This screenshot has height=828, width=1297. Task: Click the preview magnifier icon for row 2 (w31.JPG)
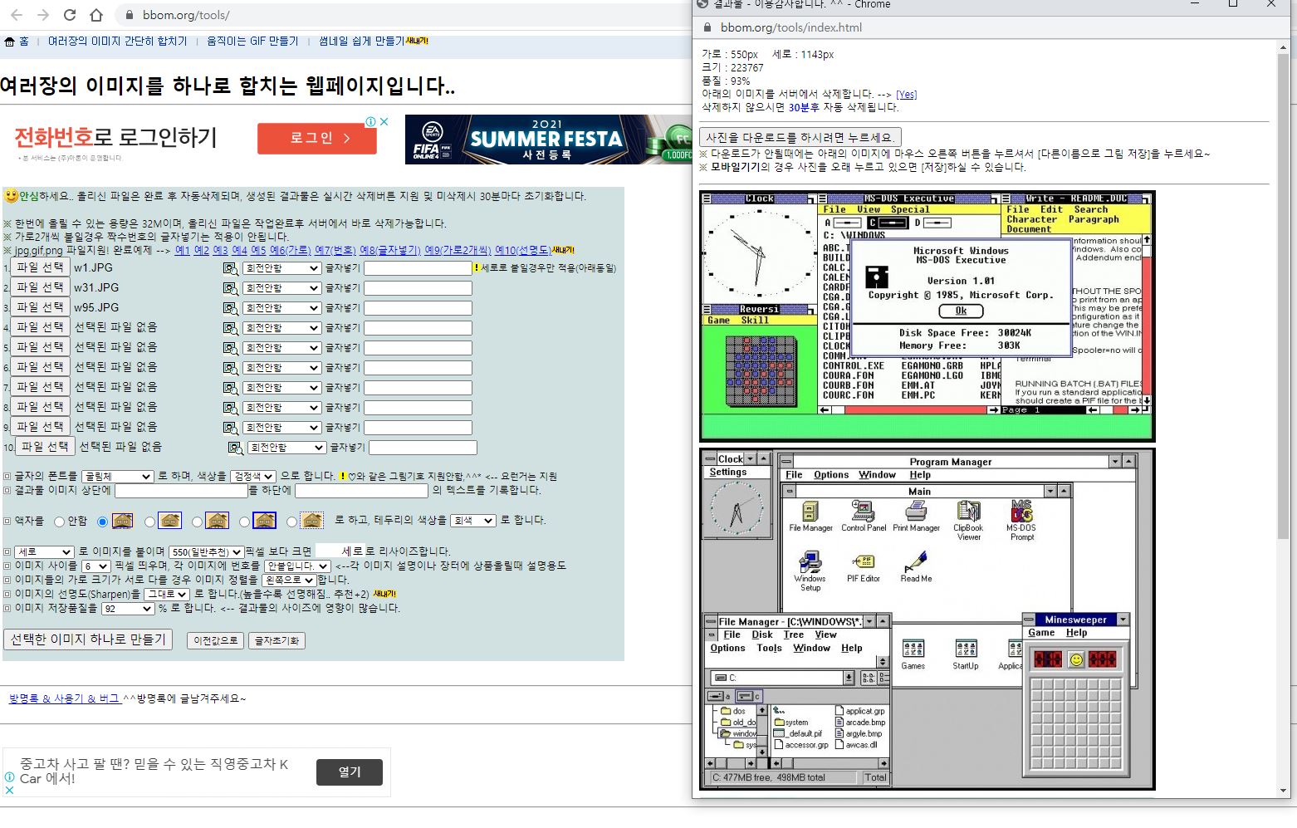coord(230,288)
